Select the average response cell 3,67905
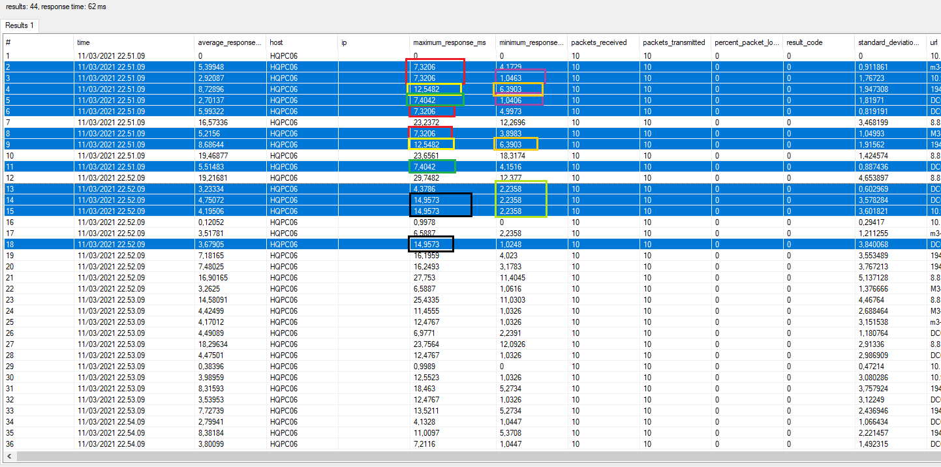Image resolution: width=941 pixels, height=467 pixels. (x=230, y=245)
